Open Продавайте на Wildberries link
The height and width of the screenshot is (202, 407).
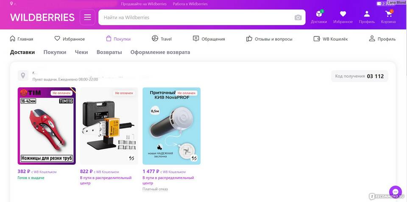[144, 4]
